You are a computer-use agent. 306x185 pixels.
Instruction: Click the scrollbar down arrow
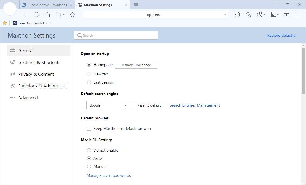(303, 182)
